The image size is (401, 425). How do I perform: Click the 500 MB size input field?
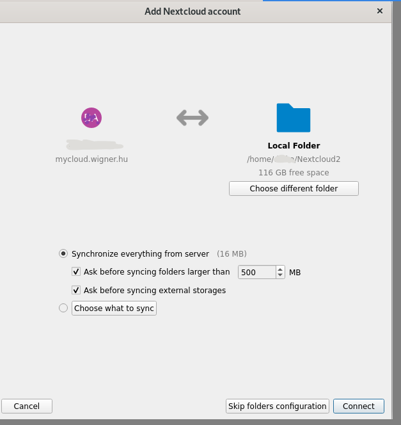tap(257, 272)
